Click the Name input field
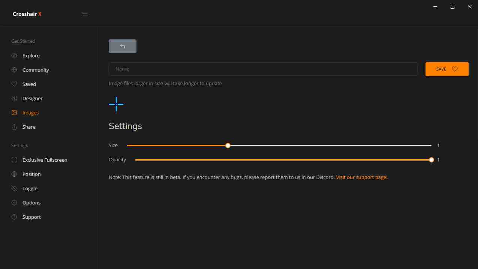This screenshot has height=269, width=478. [263, 69]
